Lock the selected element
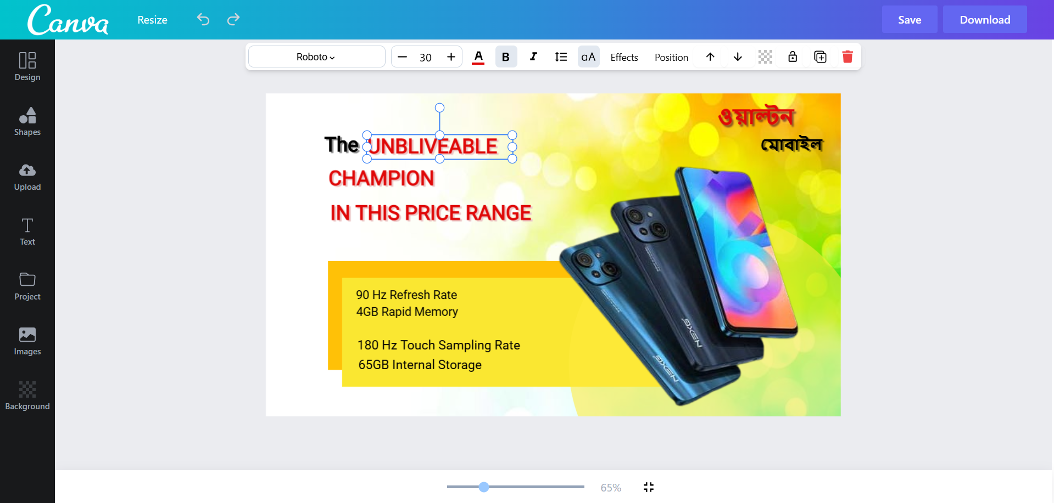The height and width of the screenshot is (503, 1054). pos(793,57)
